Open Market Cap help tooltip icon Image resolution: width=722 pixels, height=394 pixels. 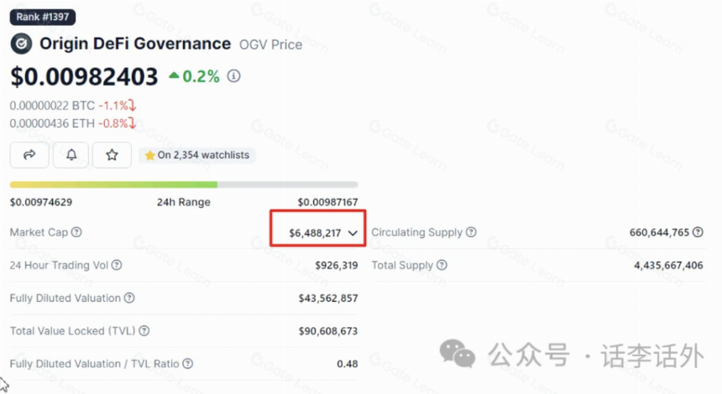coord(76,232)
